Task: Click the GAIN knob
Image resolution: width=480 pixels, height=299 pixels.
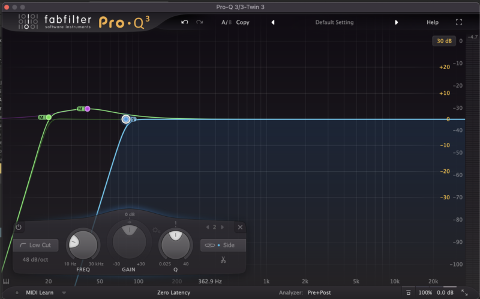Action: (x=129, y=241)
